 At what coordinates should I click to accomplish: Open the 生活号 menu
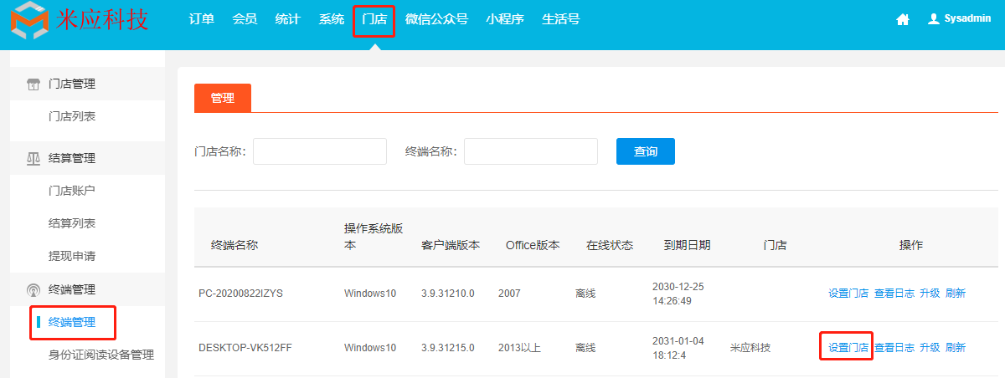click(561, 19)
